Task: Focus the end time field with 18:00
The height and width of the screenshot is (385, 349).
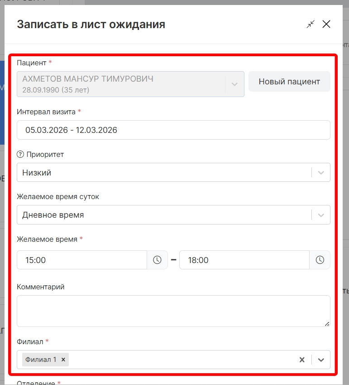Action: pyautogui.click(x=244, y=260)
